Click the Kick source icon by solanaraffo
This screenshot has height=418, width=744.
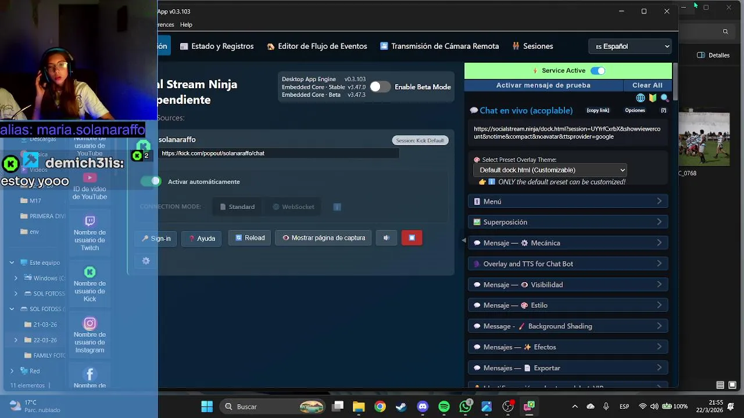pos(143,146)
